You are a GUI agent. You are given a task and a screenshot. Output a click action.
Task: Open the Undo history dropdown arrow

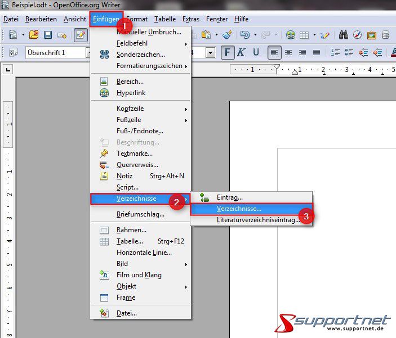(255, 34)
